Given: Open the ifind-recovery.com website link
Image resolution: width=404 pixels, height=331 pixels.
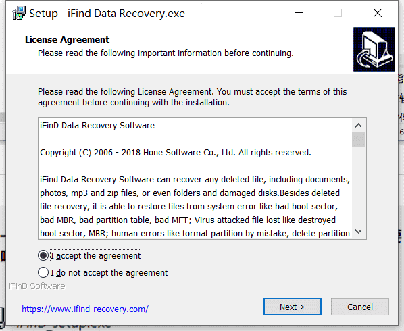Looking at the screenshot, I should [85, 309].
